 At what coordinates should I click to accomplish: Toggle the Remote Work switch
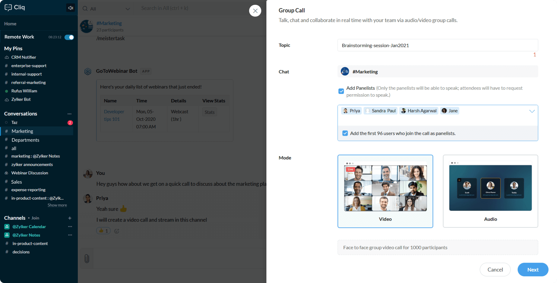coord(69,37)
